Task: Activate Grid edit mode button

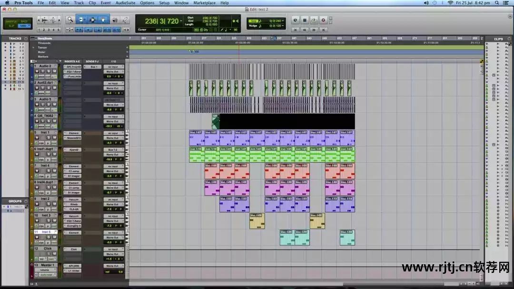Action: click(x=24, y=26)
